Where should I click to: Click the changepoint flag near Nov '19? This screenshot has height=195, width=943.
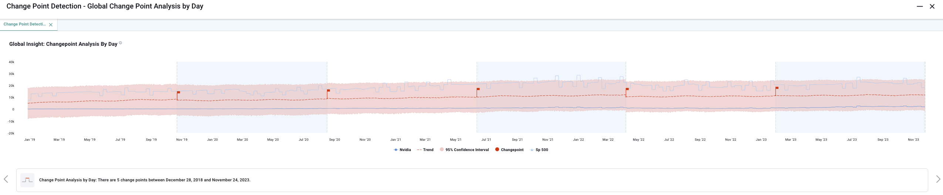click(178, 93)
